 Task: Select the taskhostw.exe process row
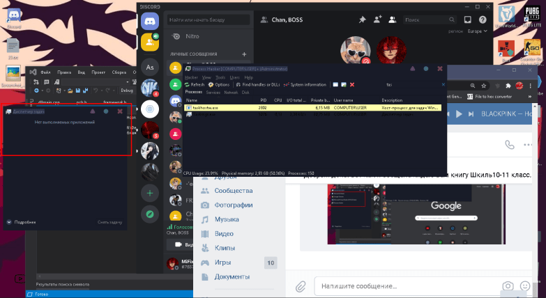point(312,108)
